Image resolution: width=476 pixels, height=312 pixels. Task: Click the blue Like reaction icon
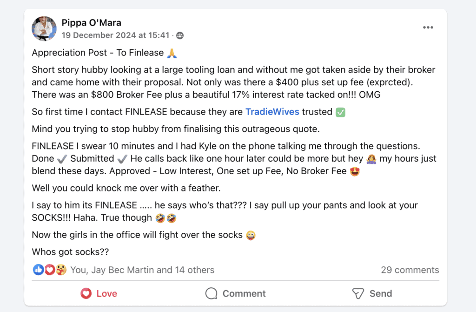(x=38, y=270)
